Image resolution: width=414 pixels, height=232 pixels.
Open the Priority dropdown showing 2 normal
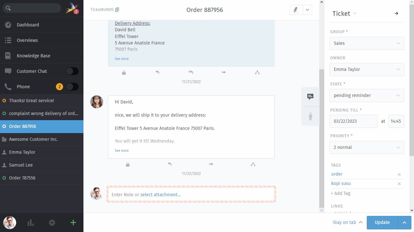point(367,147)
